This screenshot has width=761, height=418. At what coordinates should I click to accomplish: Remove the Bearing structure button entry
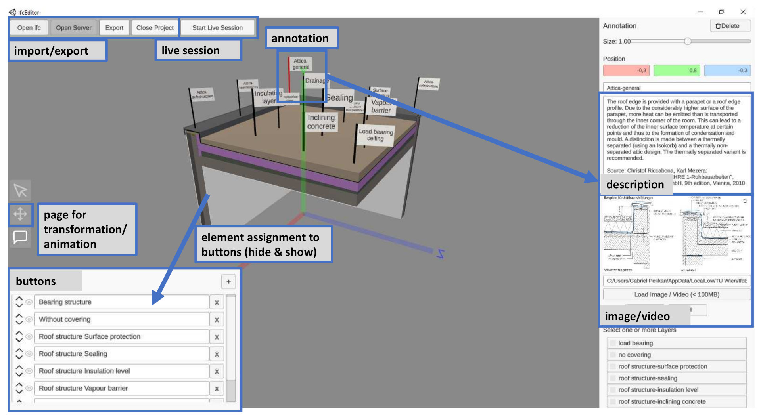[217, 303]
